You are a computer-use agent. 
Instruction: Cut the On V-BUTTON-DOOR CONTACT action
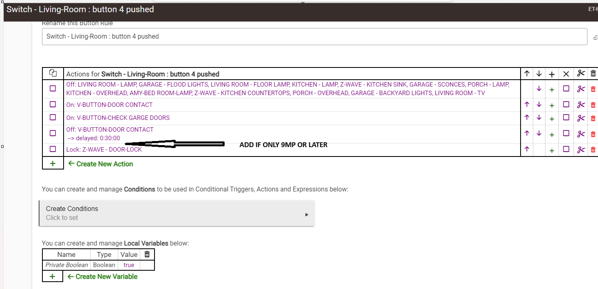click(x=581, y=105)
